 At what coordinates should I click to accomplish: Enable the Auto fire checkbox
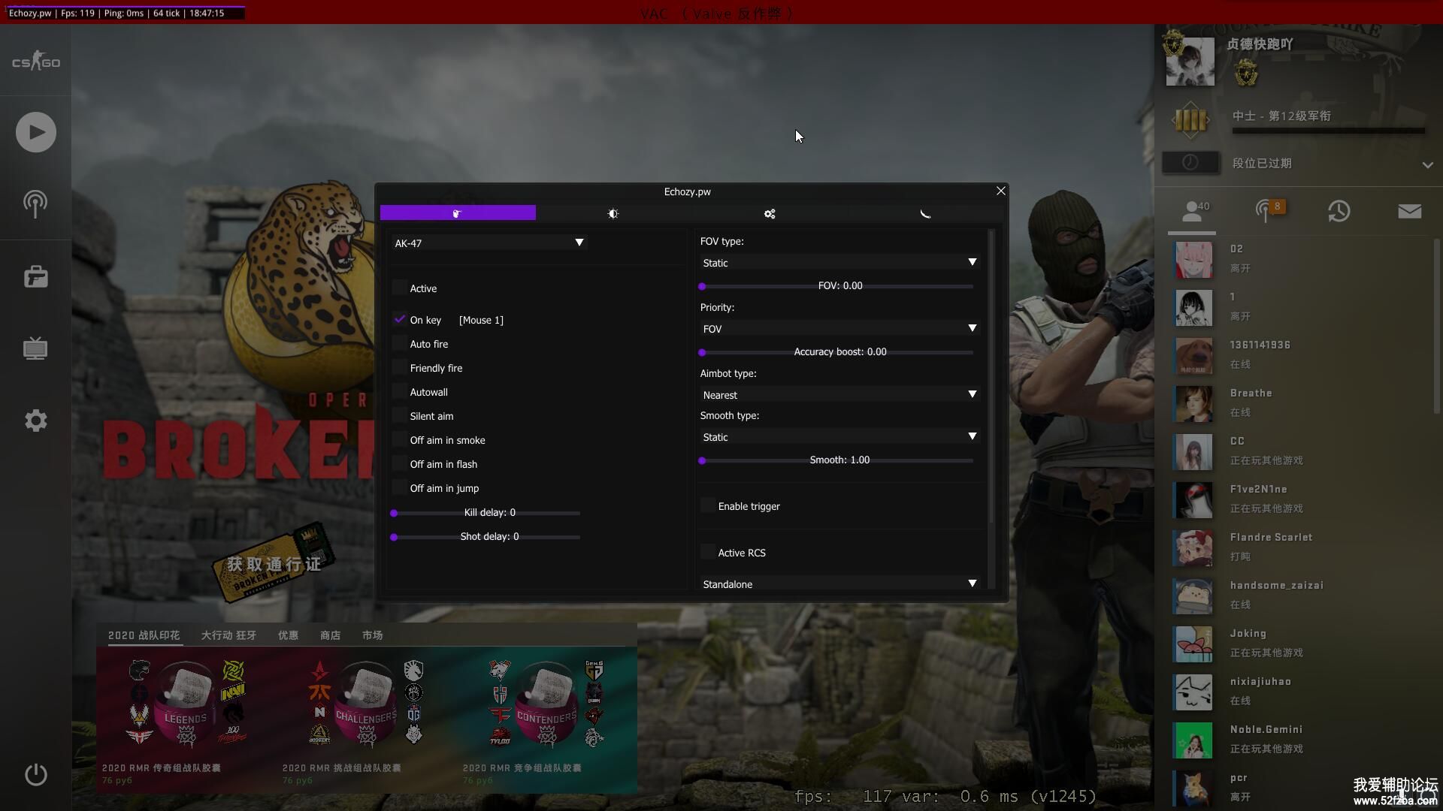pyautogui.click(x=399, y=343)
